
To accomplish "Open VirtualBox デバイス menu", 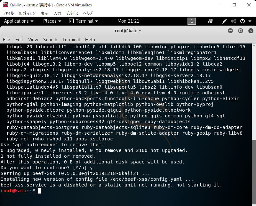I will point(72,13).
